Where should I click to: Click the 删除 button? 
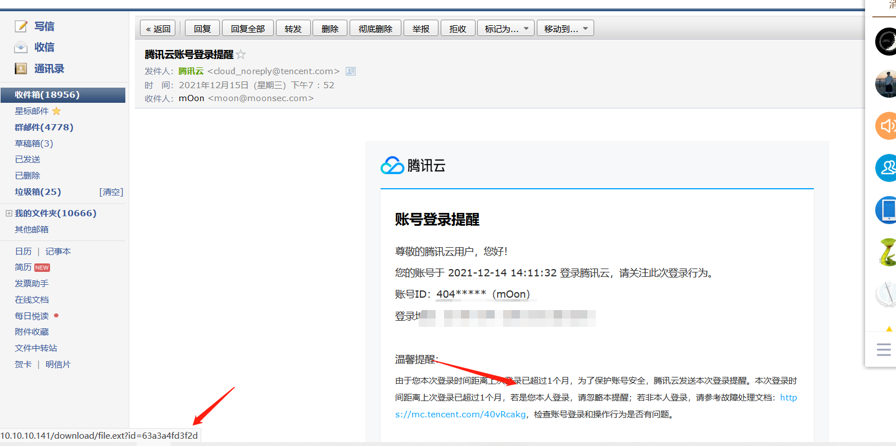[330, 29]
